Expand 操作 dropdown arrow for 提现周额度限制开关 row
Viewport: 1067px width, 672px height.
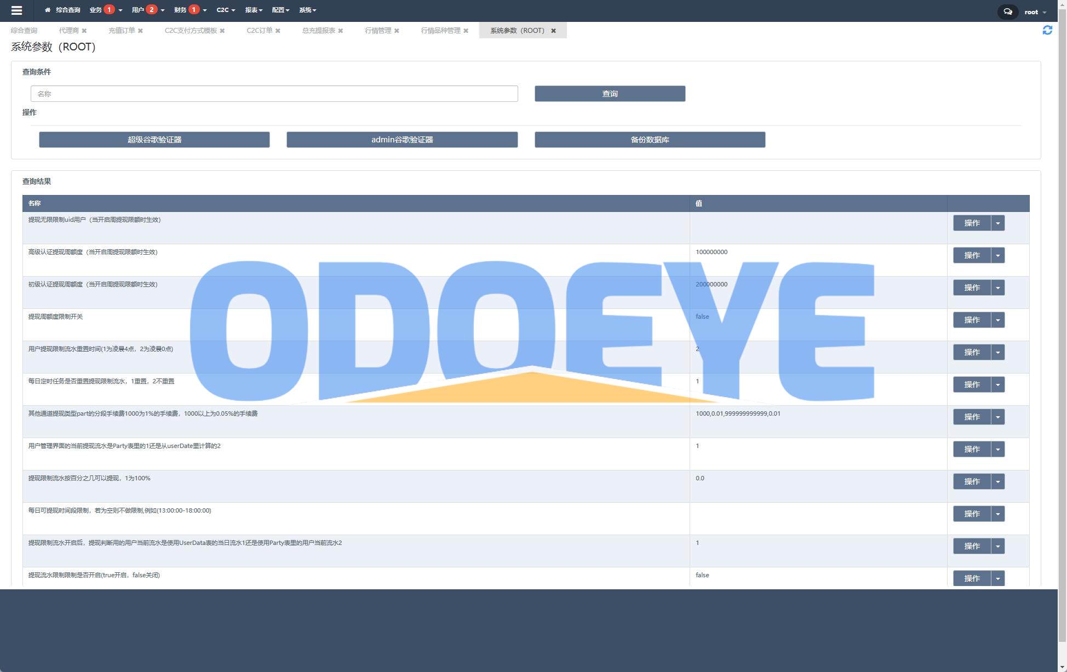click(x=998, y=320)
